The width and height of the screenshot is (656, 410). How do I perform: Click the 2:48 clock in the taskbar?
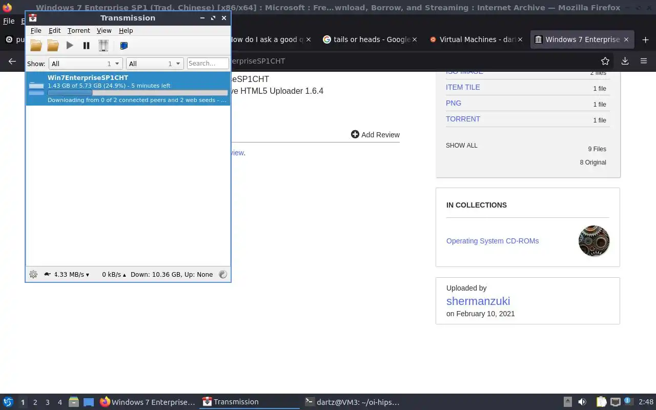click(x=646, y=402)
